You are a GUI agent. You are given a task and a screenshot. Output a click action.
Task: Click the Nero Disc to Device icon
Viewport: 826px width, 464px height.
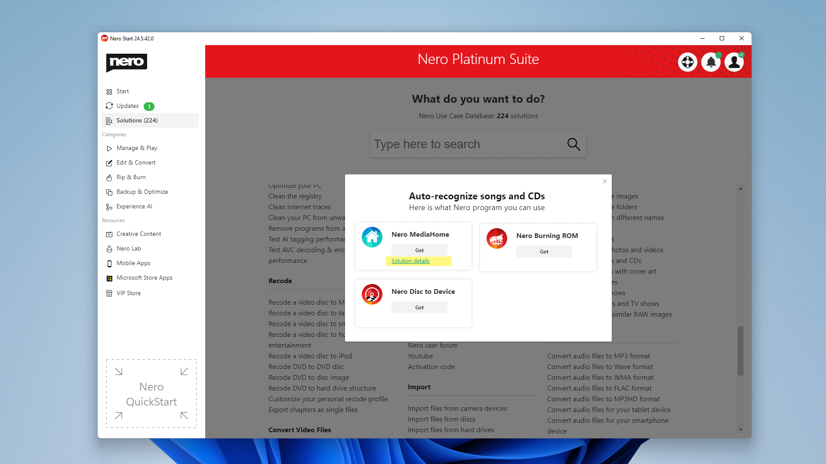(x=372, y=294)
